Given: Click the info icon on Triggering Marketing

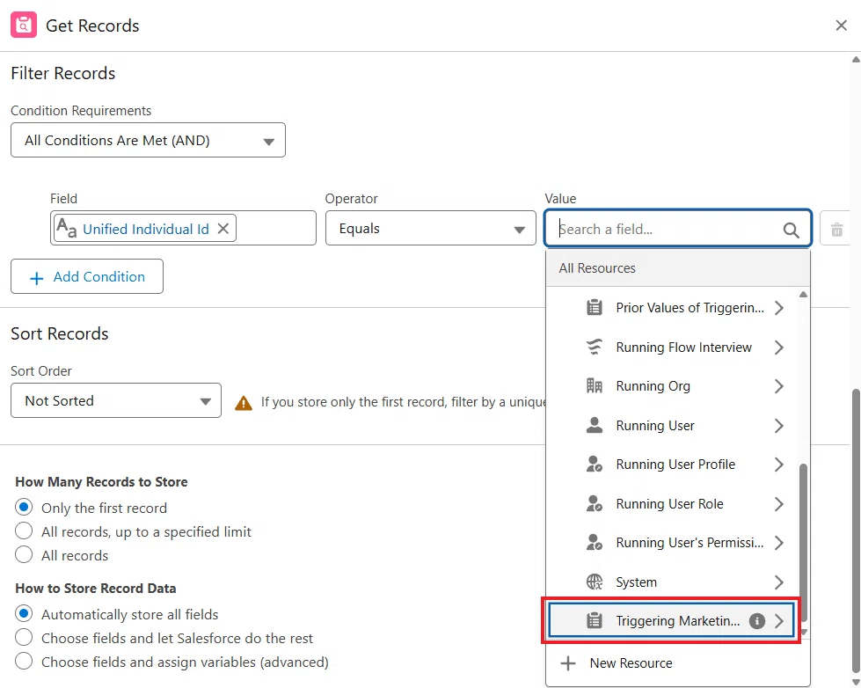Looking at the screenshot, I should pyautogui.click(x=756, y=621).
